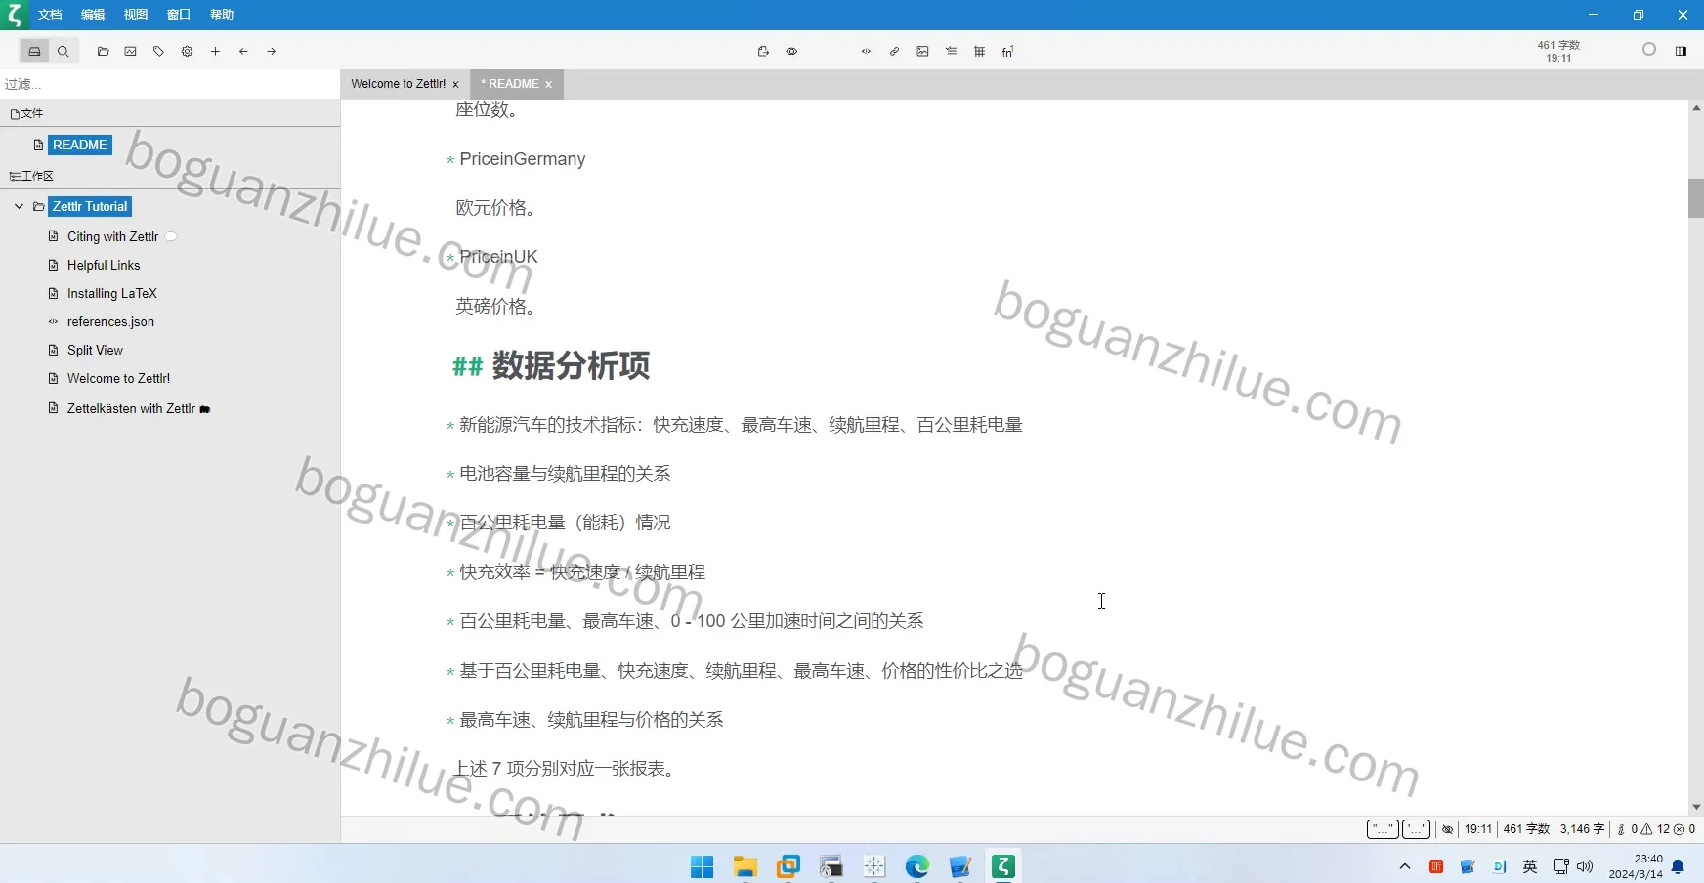Insert a link using chain icon
1704x883 pixels.
(x=894, y=52)
